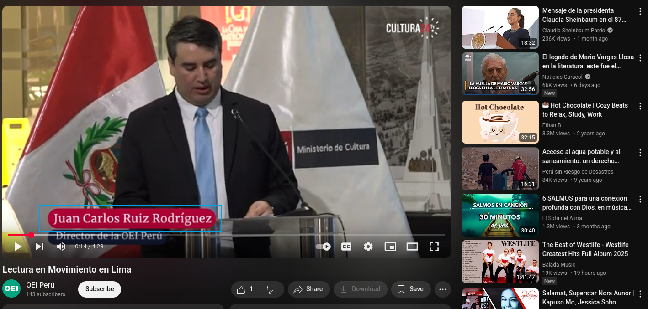The width and height of the screenshot is (648, 309).
Task: Open the Mario Vargas Llosa video thumbnail
Action: [x=500, y=74]
